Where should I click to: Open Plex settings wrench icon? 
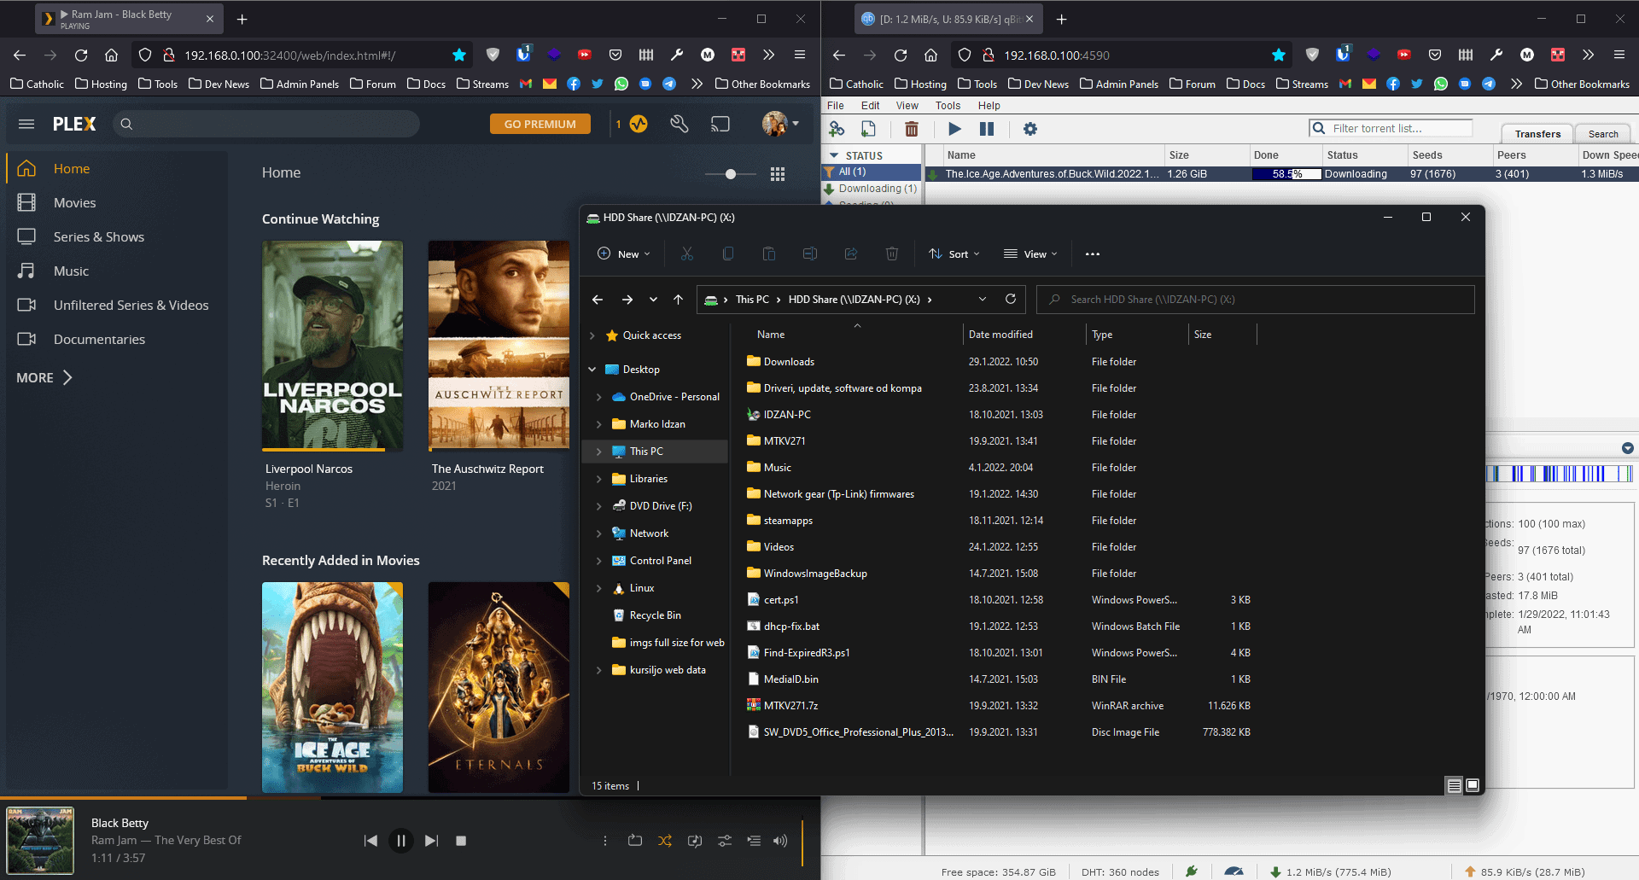click(680, 124)
